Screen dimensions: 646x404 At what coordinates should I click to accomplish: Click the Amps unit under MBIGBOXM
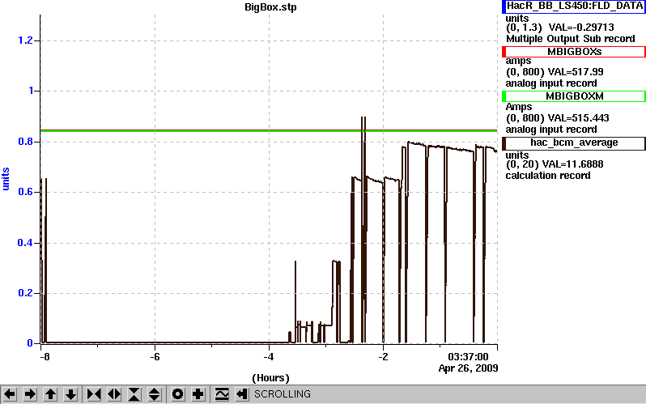[519, 107]
